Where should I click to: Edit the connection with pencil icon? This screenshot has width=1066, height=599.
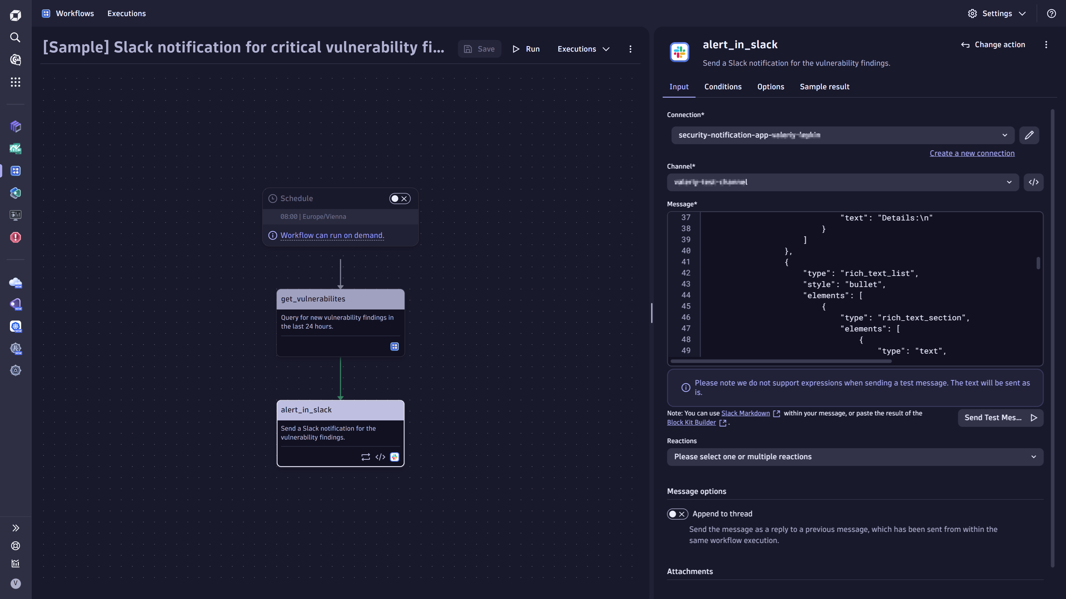point(1029,135)
